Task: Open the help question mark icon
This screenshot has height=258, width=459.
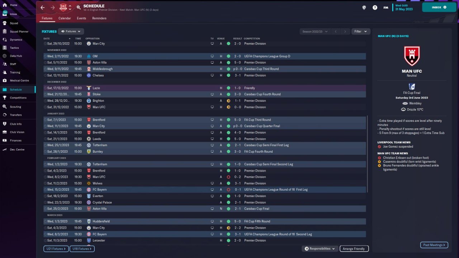Action: (x=375, y=7)
